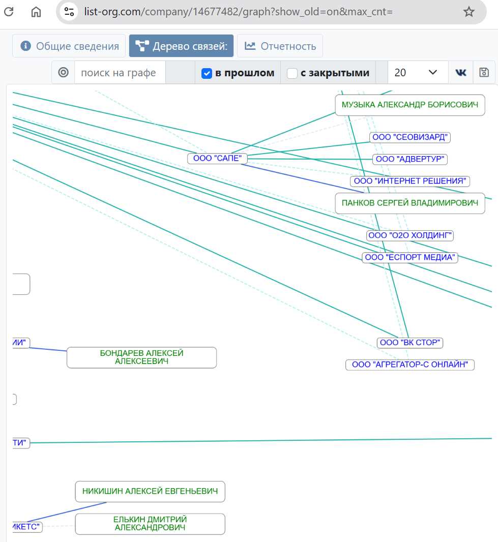Click the ООО "О2О ХОЛДИНГ" node
This screenshot has width=498, height=542.
[x=410, y=235]
